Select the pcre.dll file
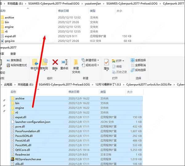 [76, 126]
